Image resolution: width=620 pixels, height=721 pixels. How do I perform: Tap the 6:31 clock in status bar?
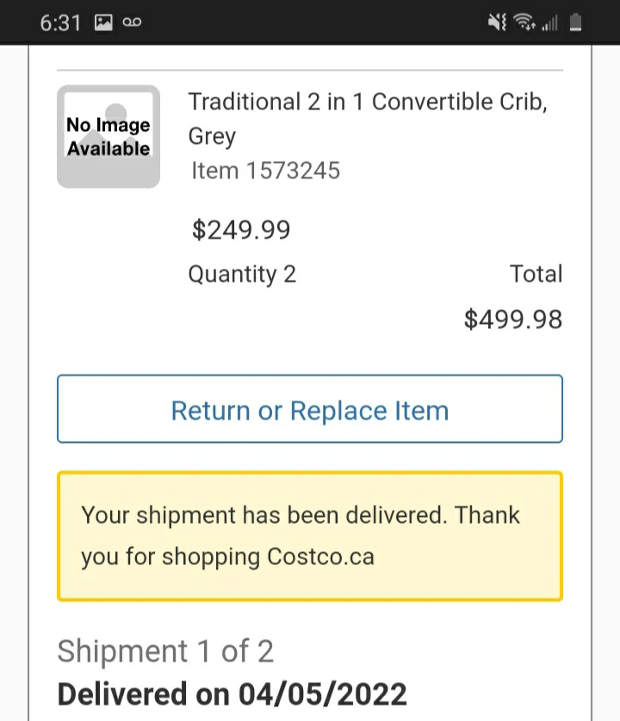point(60,23)
